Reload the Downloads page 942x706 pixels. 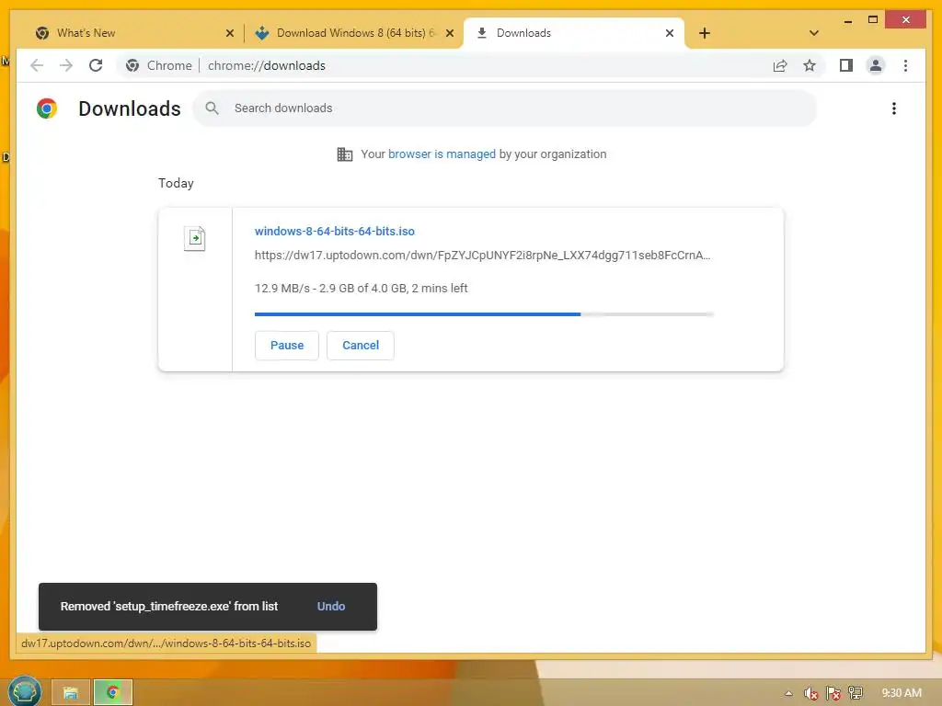(x=96, y=65)
